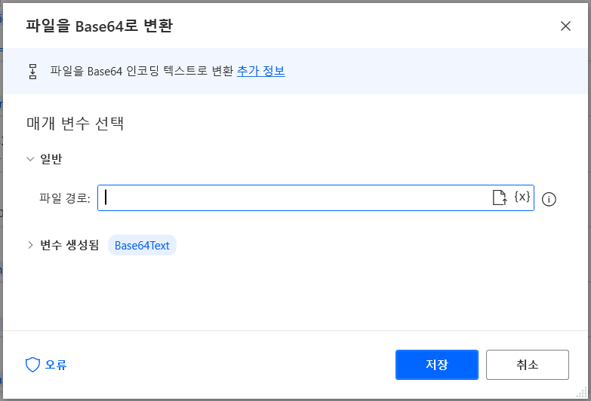Click the 변수 생성됨 label
591x401 pixels.
pyautogui.click(x=69, y=245)
